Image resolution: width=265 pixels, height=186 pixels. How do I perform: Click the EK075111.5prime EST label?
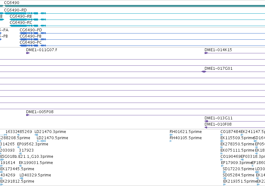point(237,150)
